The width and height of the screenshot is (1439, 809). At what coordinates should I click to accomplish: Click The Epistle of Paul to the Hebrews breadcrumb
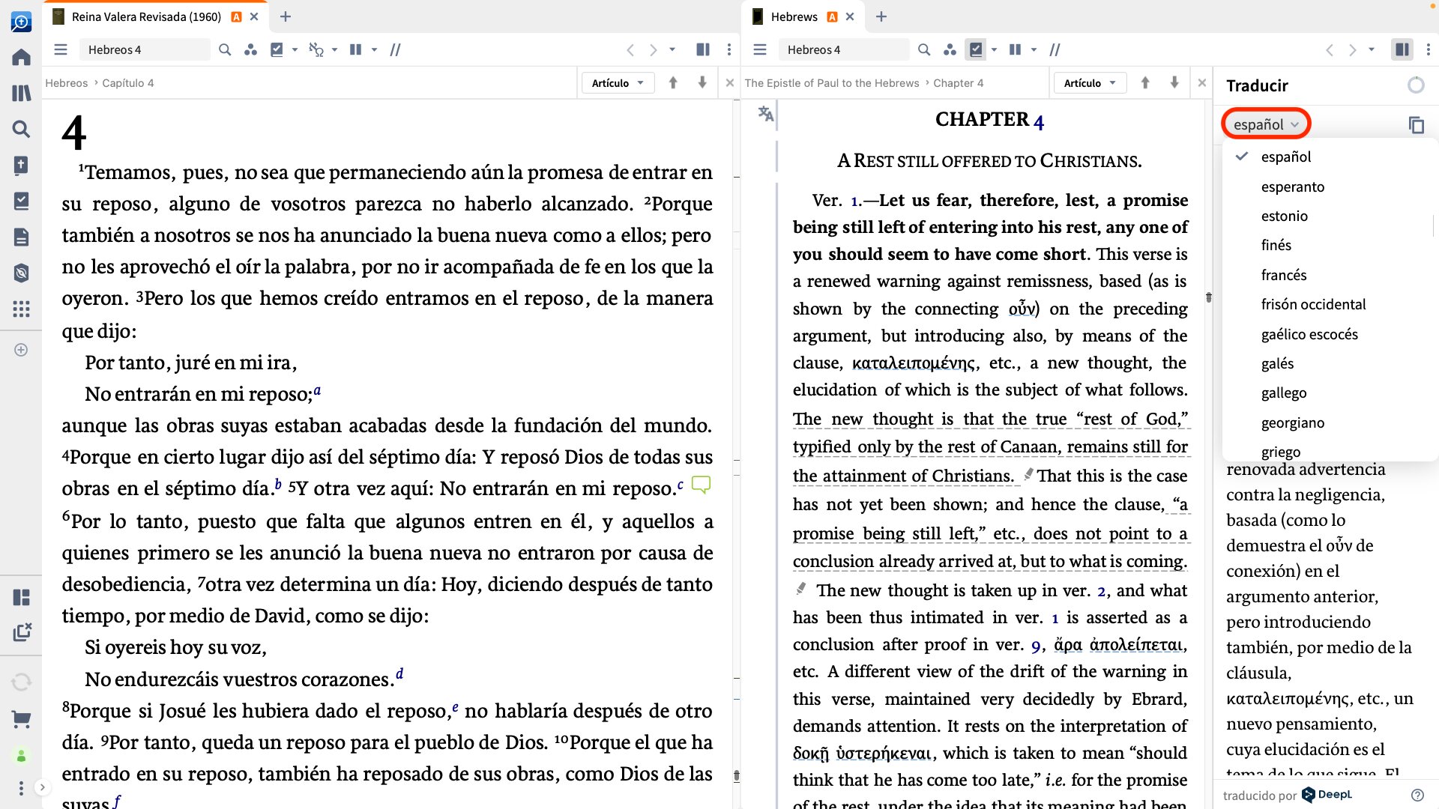pos(831,83)
